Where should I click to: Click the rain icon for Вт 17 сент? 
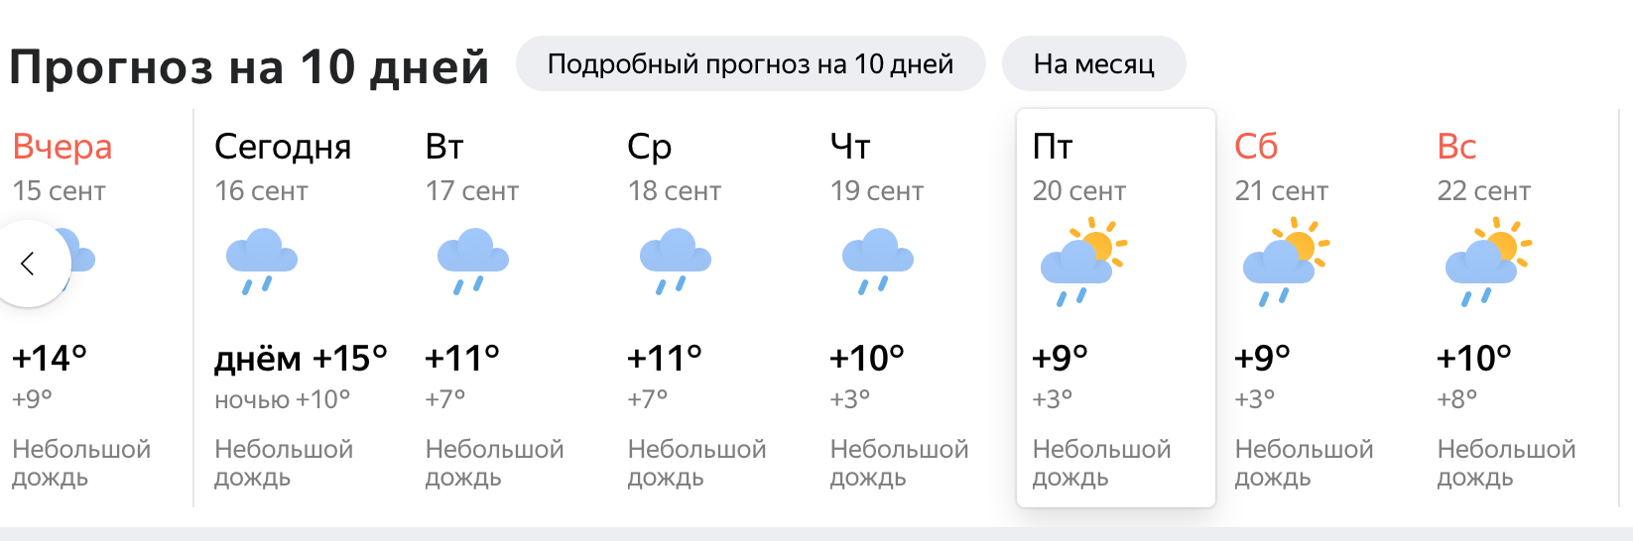click(x=473, y=262)
